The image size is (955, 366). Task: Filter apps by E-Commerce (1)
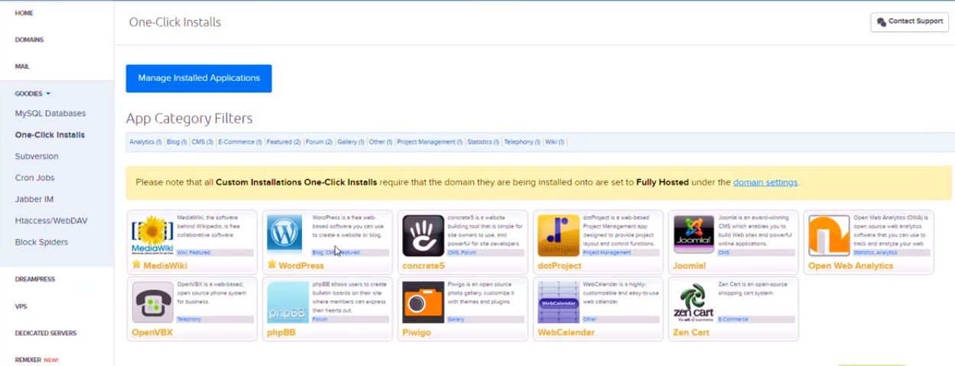coord(240,142)
